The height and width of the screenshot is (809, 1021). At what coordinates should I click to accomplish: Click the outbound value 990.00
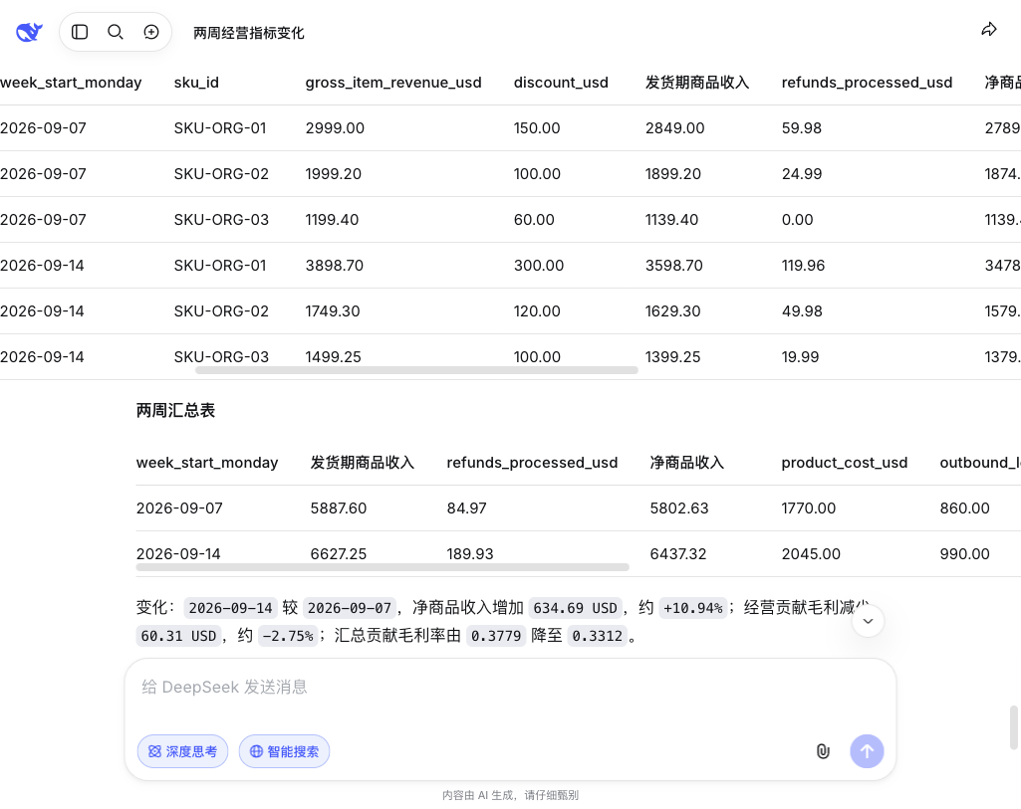(x=964, y=553)
